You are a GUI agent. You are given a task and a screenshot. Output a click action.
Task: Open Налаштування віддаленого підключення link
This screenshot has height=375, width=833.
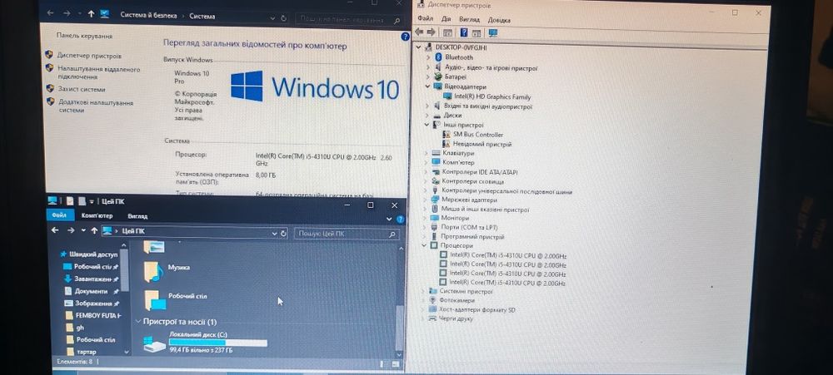pos(99,72)
